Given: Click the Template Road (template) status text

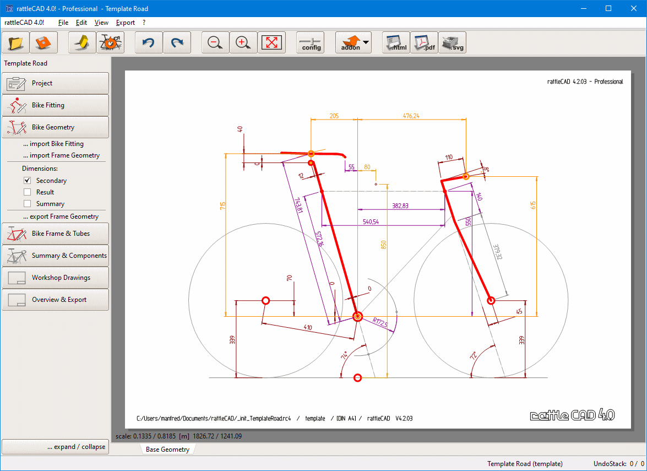Looking at the screenshot, I should pos(525,464).
